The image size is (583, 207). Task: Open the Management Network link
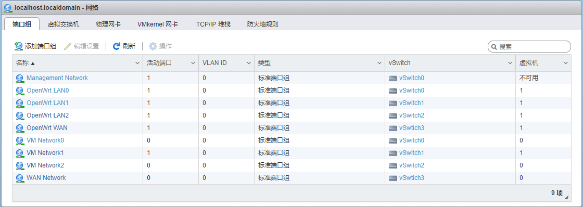tap(57, 78)
